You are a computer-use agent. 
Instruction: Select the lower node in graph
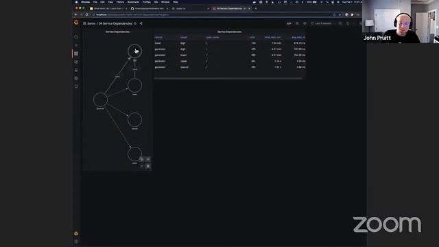click(x=134, y=85)
